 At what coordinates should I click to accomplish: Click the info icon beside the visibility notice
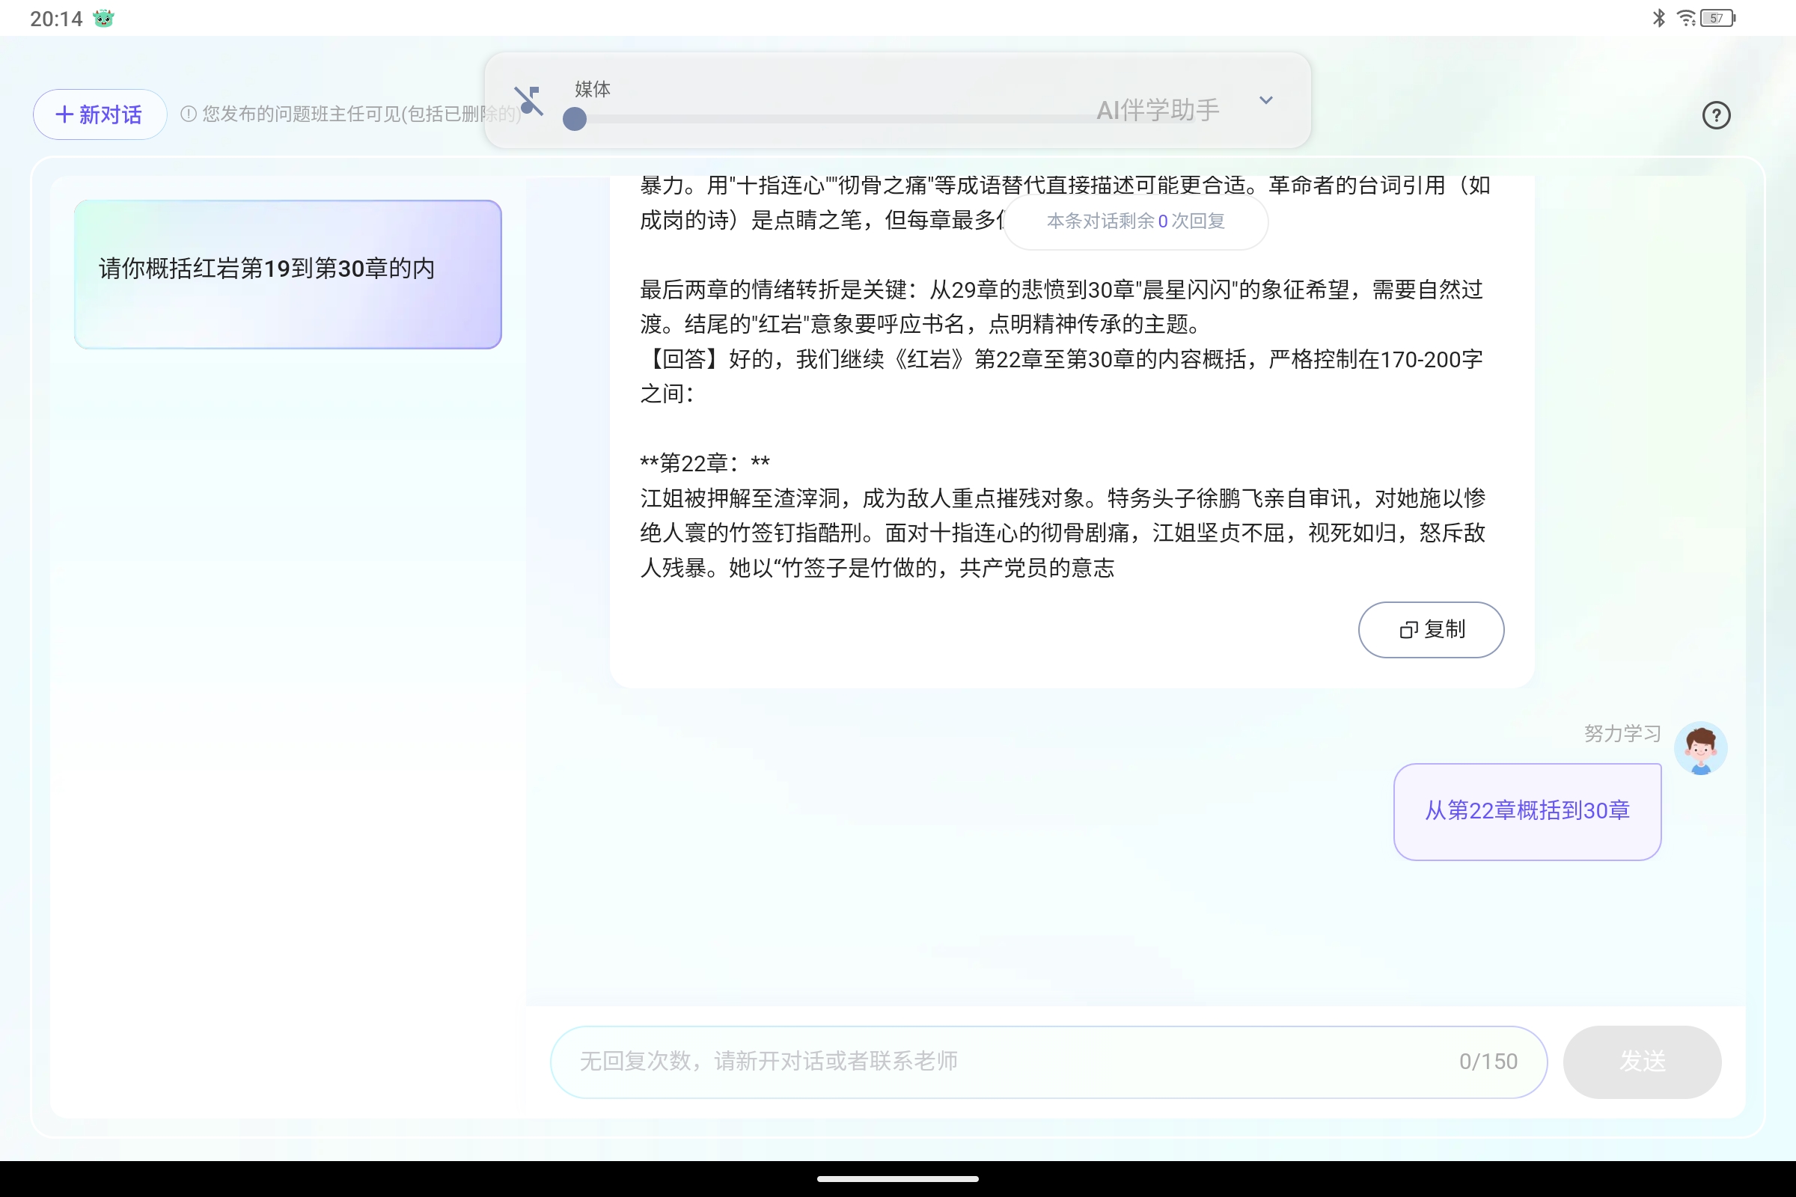(189, 114)
